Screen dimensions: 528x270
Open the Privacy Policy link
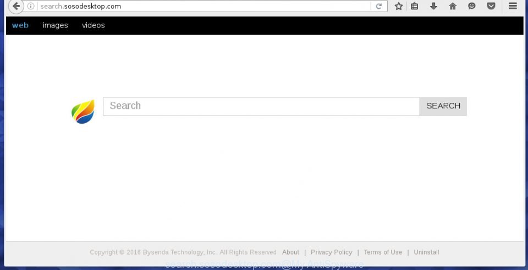point(331,252)
